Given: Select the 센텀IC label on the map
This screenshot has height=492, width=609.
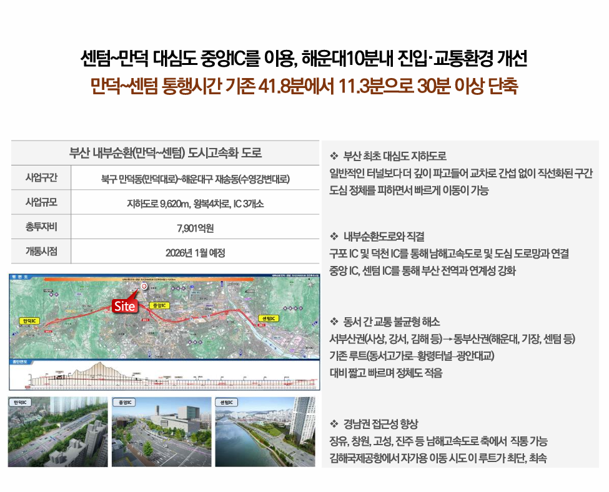Looking at the screenshot, I should point(270,318).
